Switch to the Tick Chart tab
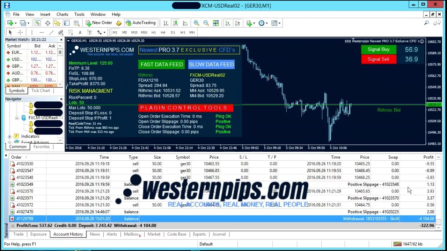 (x=41, y=91)
